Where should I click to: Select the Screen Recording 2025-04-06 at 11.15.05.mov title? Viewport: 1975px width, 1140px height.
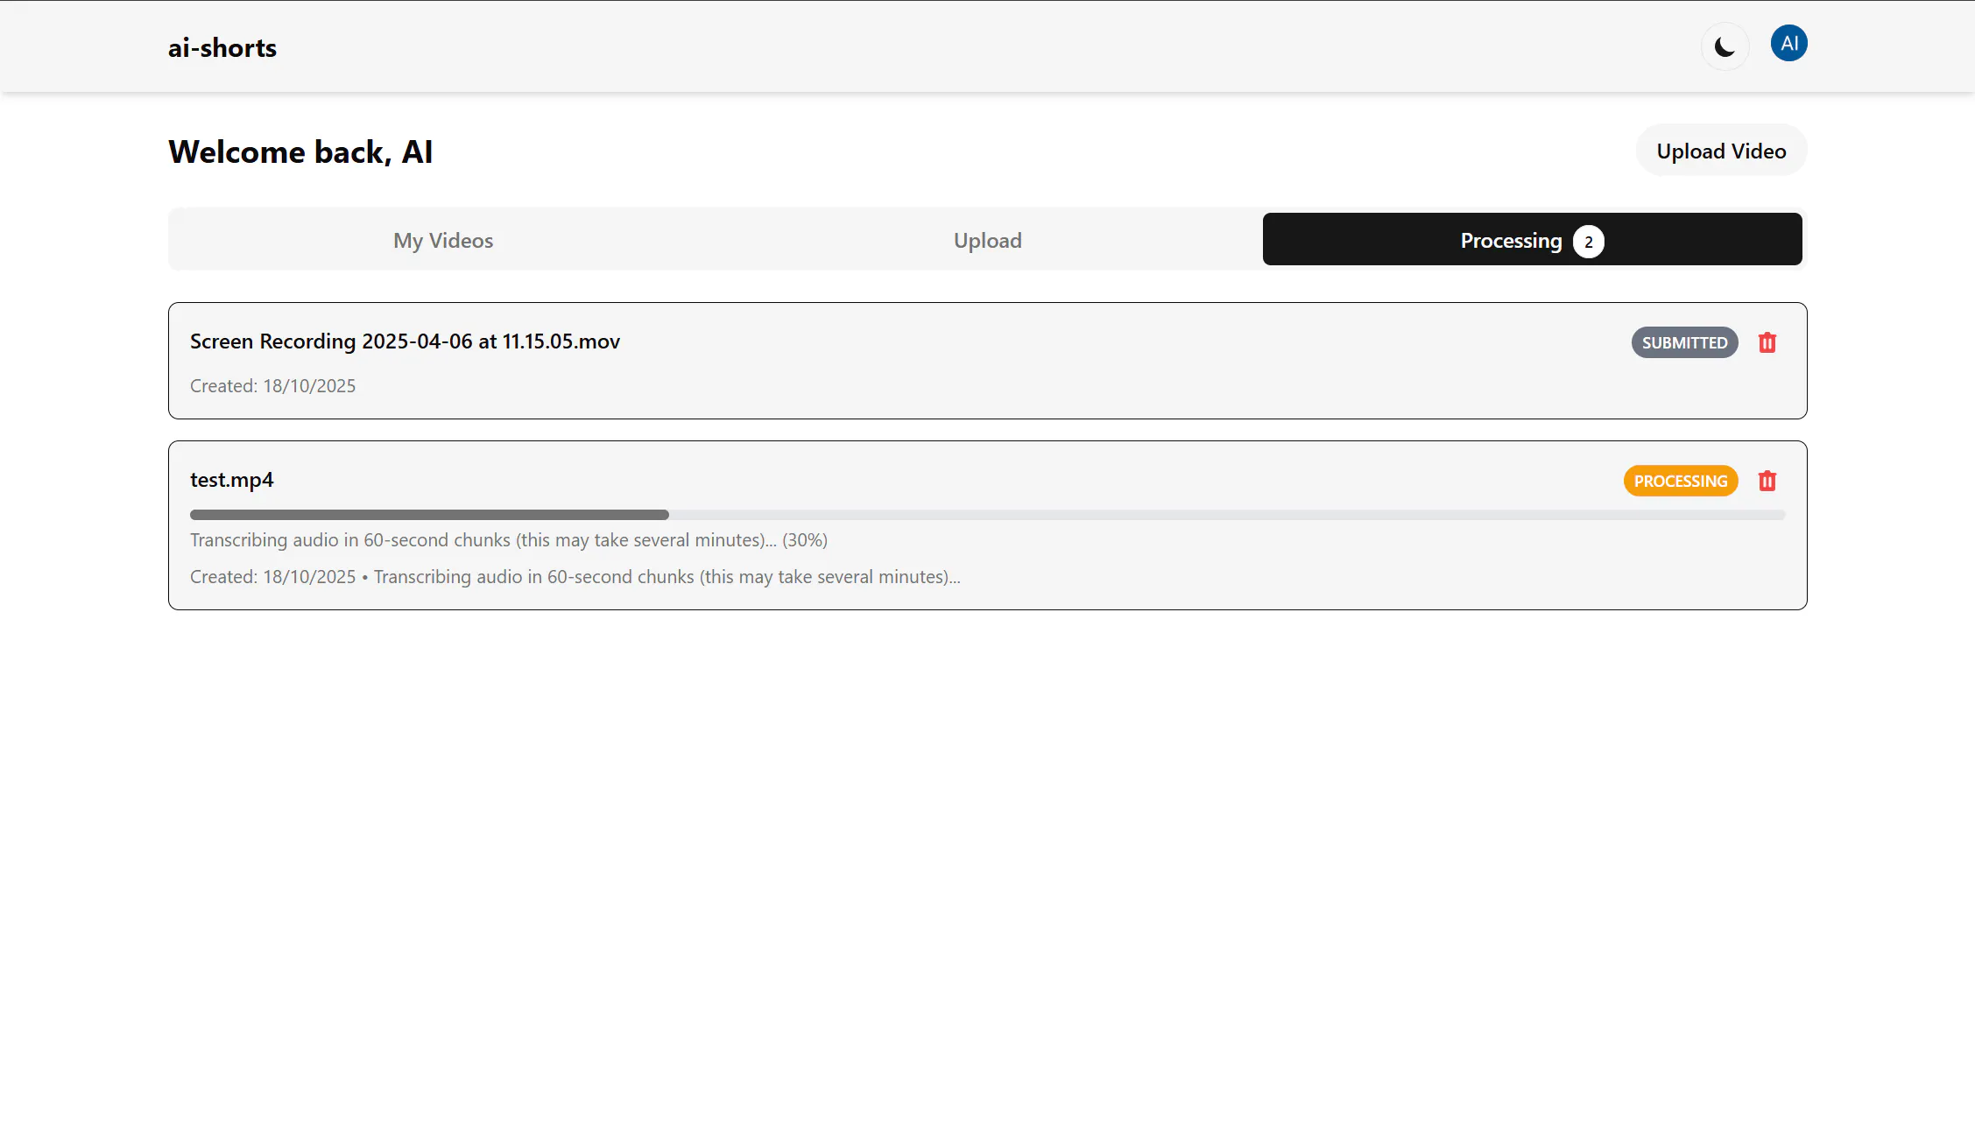tap(405, 341)
